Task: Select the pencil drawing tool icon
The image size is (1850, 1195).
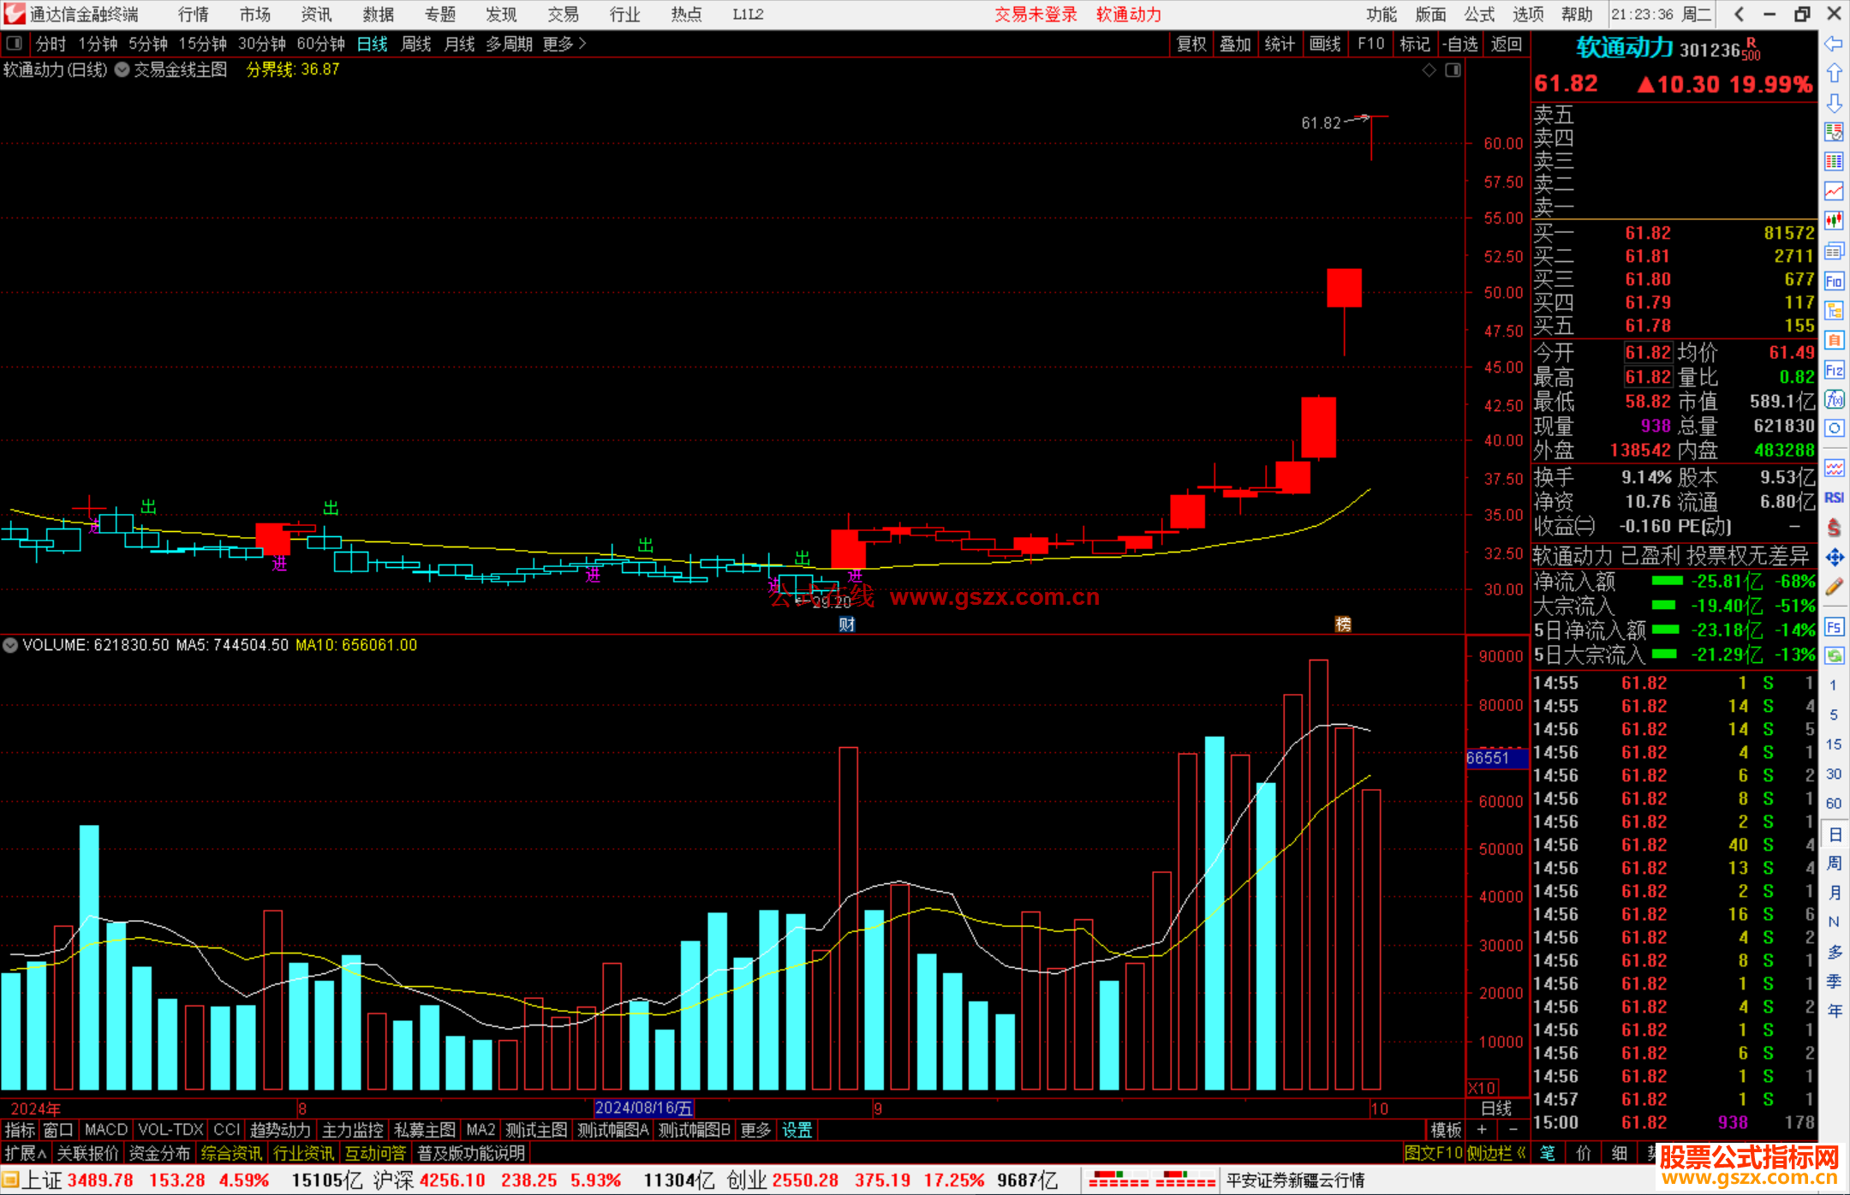Action: (1834, 588)
